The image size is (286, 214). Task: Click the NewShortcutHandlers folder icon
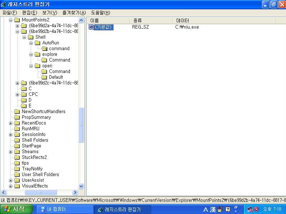(17, 111)
